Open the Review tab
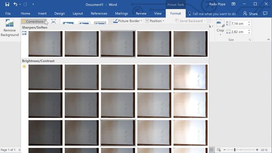Screen dimensions: 272x153 141,14
